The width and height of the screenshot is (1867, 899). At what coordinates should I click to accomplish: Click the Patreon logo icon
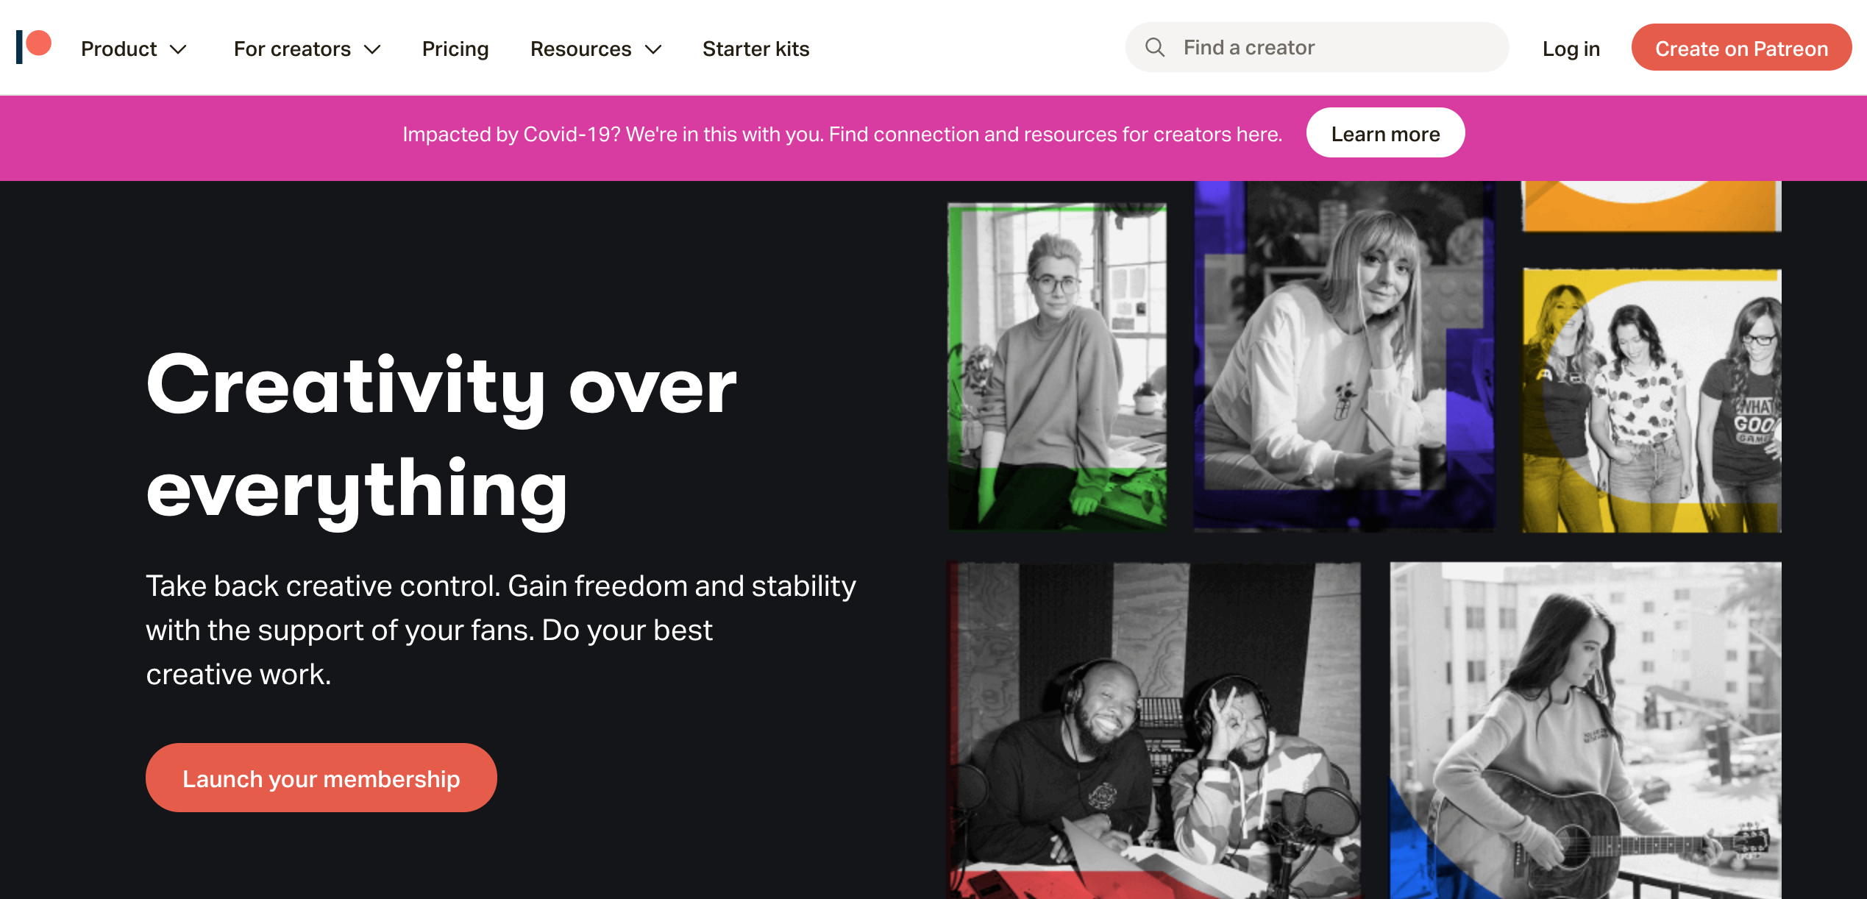[x=34, y=47]
